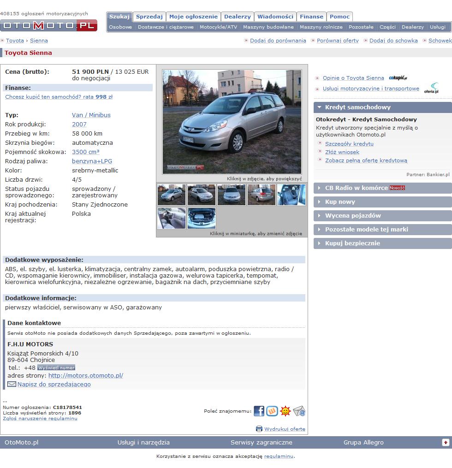Click the benzyna+LPG fuel link
The height and width of the screenshot is (468, 452).
(x=92, y=161)
